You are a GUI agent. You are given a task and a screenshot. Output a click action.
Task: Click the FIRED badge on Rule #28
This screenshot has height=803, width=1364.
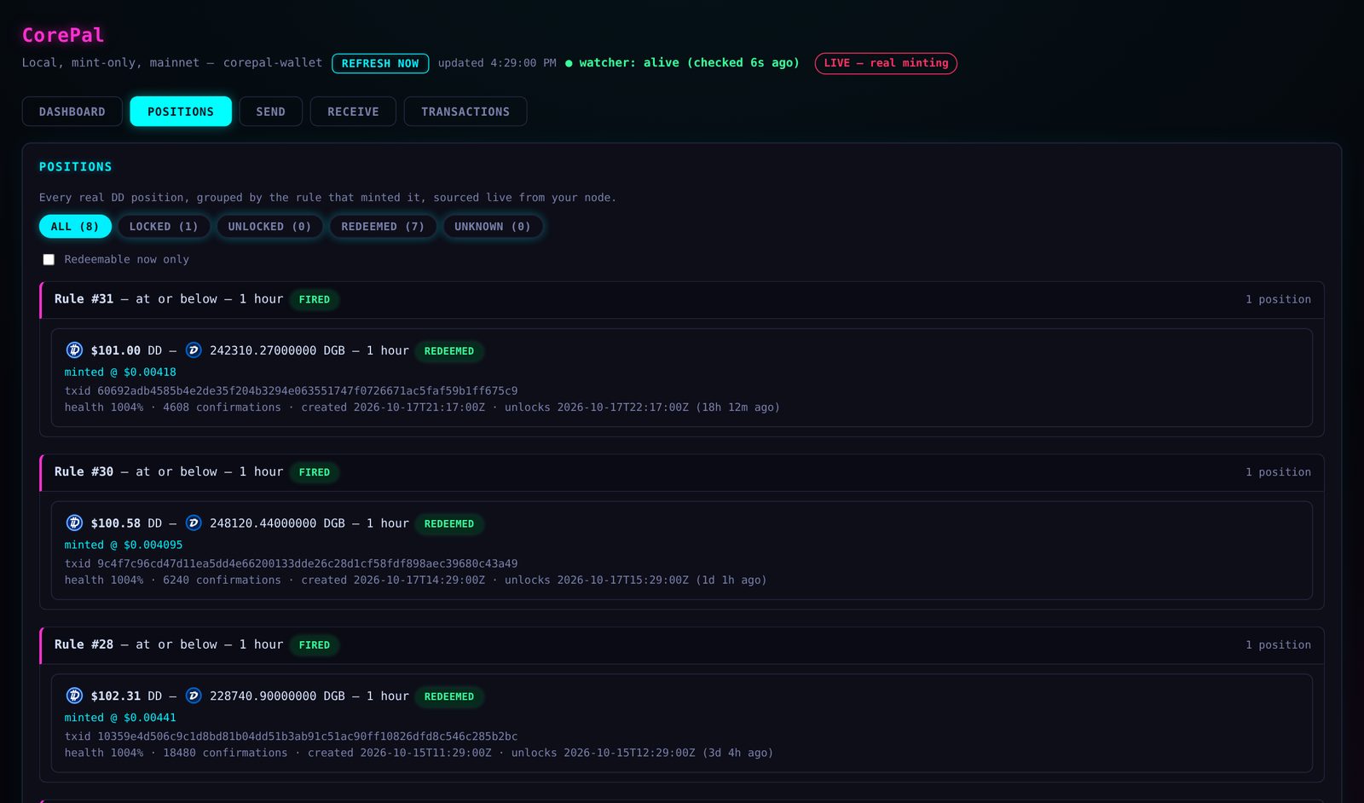[x=315, y=645]
